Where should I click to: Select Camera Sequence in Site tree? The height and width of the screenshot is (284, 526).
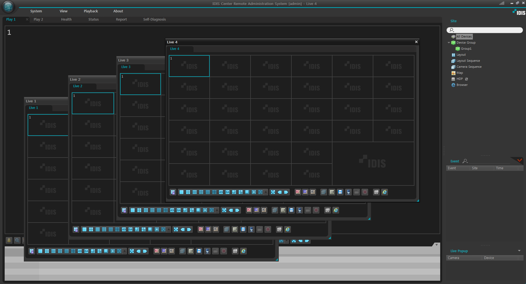coord(469,67)
